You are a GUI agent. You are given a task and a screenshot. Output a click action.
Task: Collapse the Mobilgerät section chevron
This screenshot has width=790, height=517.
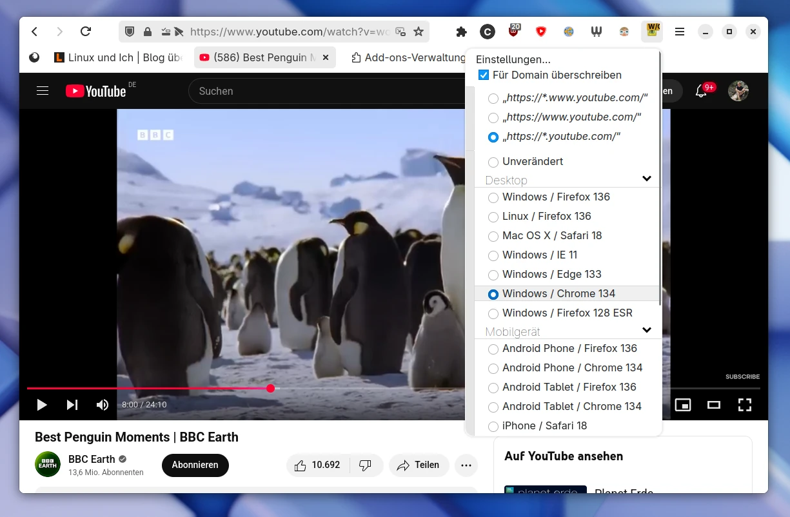(647, 330)
